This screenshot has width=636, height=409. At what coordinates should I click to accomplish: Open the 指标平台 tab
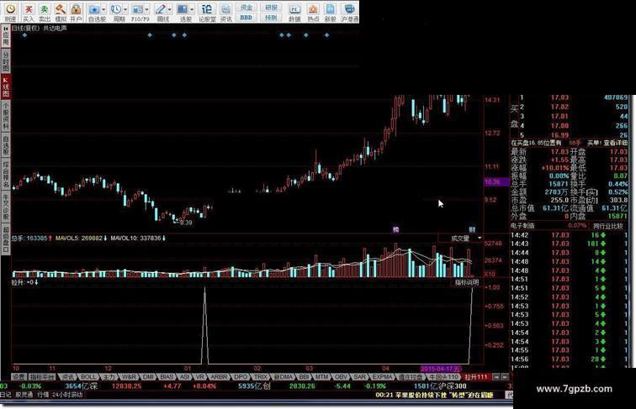pyautogui.click(x=42, y=377)
